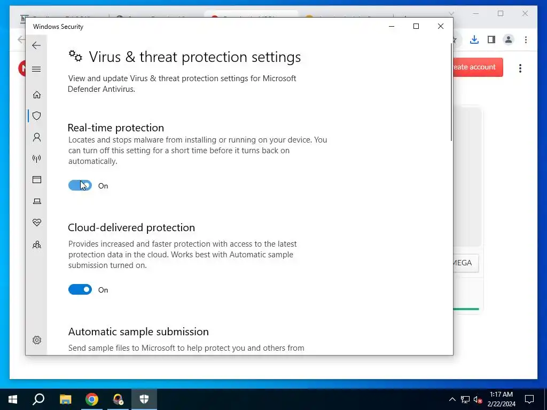Click the Chrome downloads icon
Viewport: 547px width, 410px height.
click(474, 40)
